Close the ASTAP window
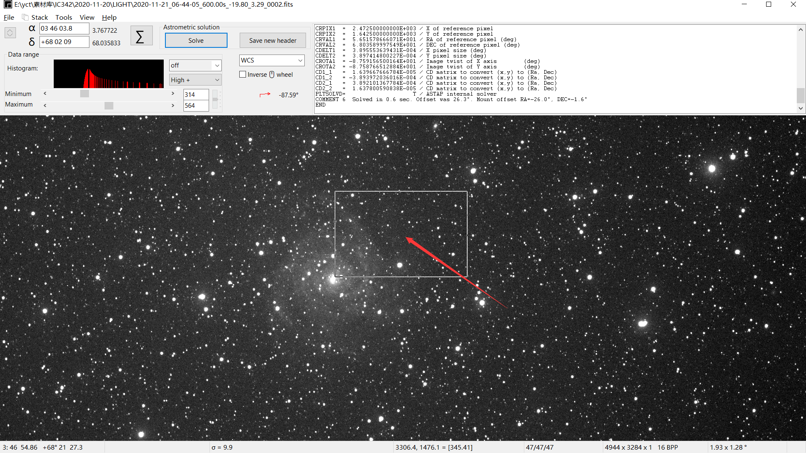Viewport: 806px width, 453px height. (793, 5)
